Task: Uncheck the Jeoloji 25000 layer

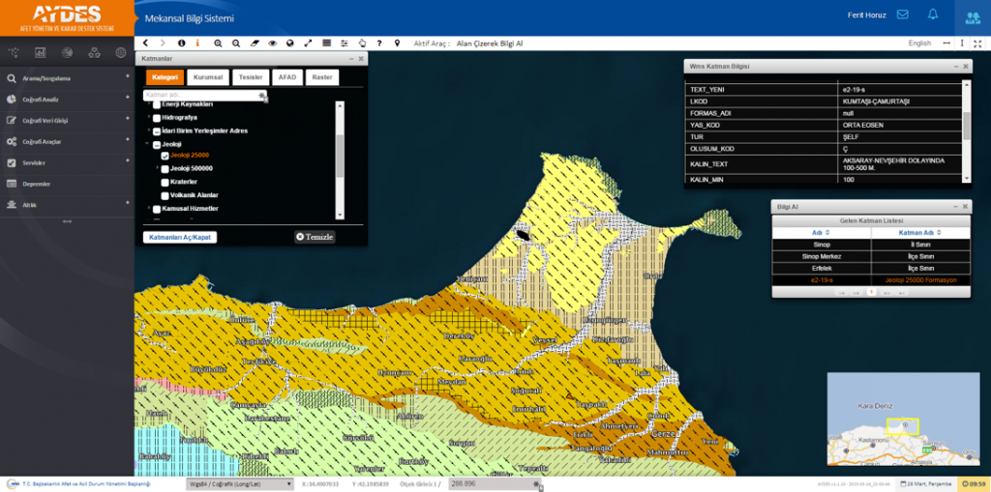Action: pyautogui.click(x=165, y=156)
